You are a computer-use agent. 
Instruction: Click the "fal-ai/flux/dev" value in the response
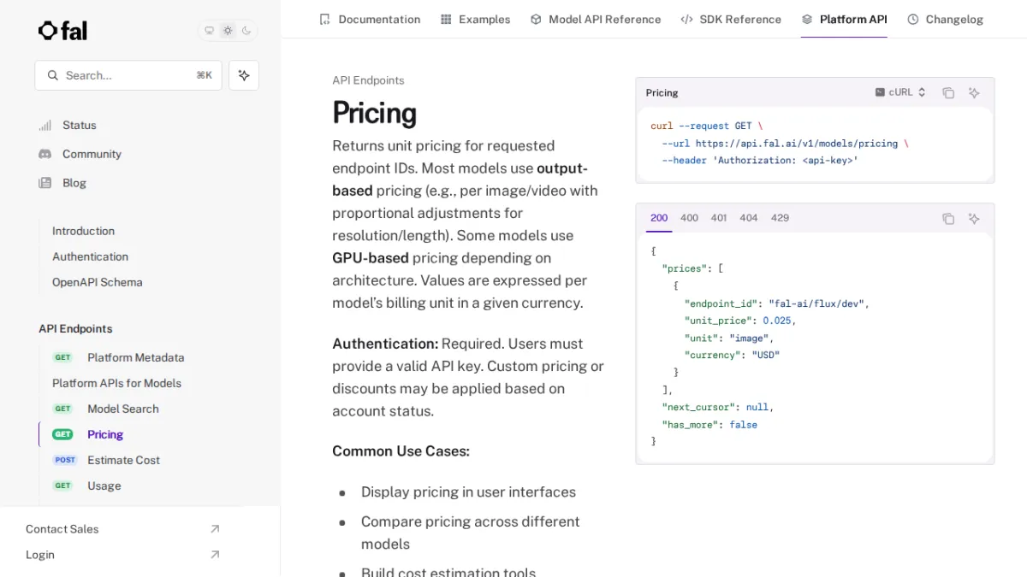pos(818,303)
